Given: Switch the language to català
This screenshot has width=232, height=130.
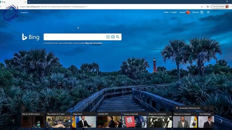Looking at the screenshot, I should tap(166, 12).
